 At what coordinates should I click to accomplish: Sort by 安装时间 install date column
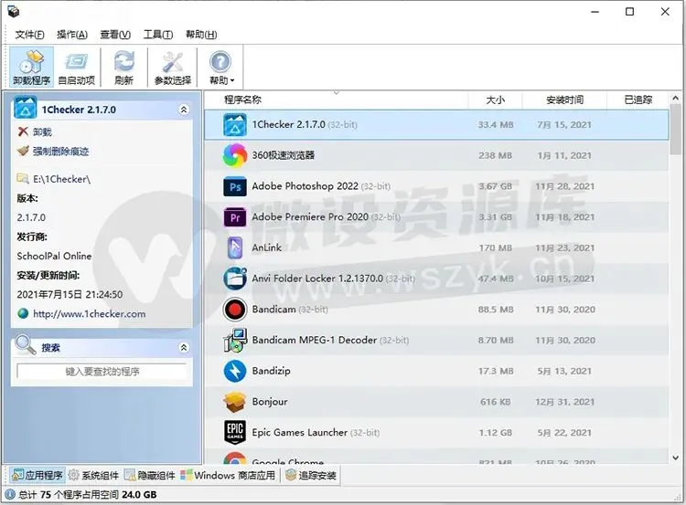pyautogui.click(x=564, y=100)
